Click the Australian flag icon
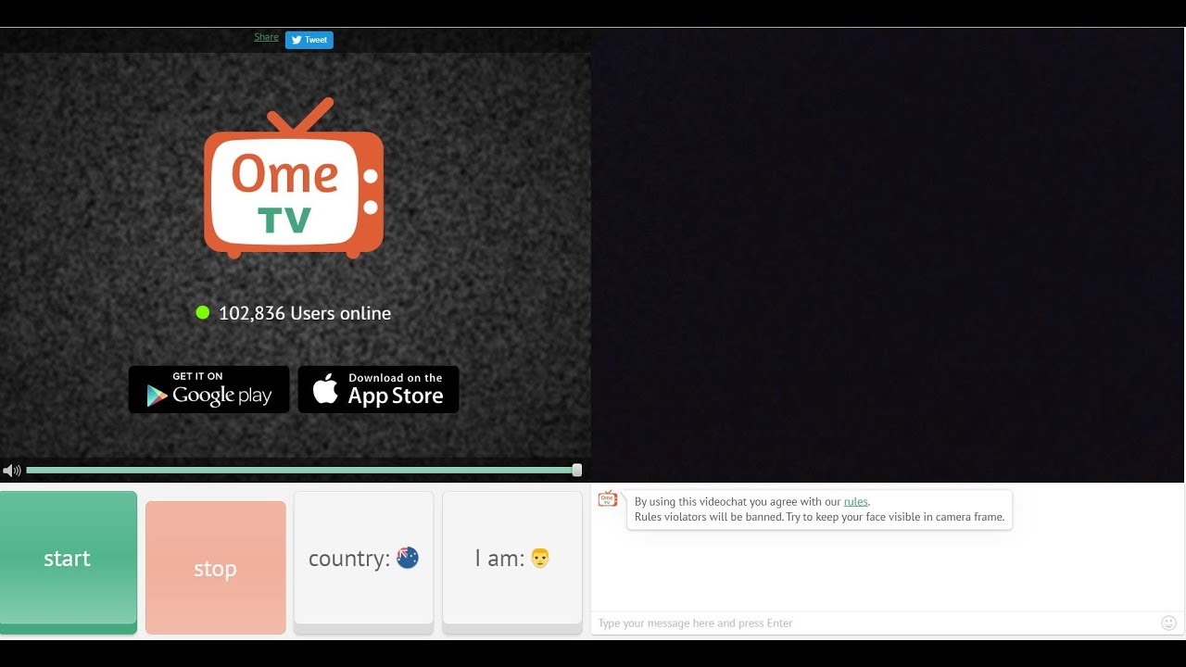Screen dimensions: 1186x667 tap(408, 558)
